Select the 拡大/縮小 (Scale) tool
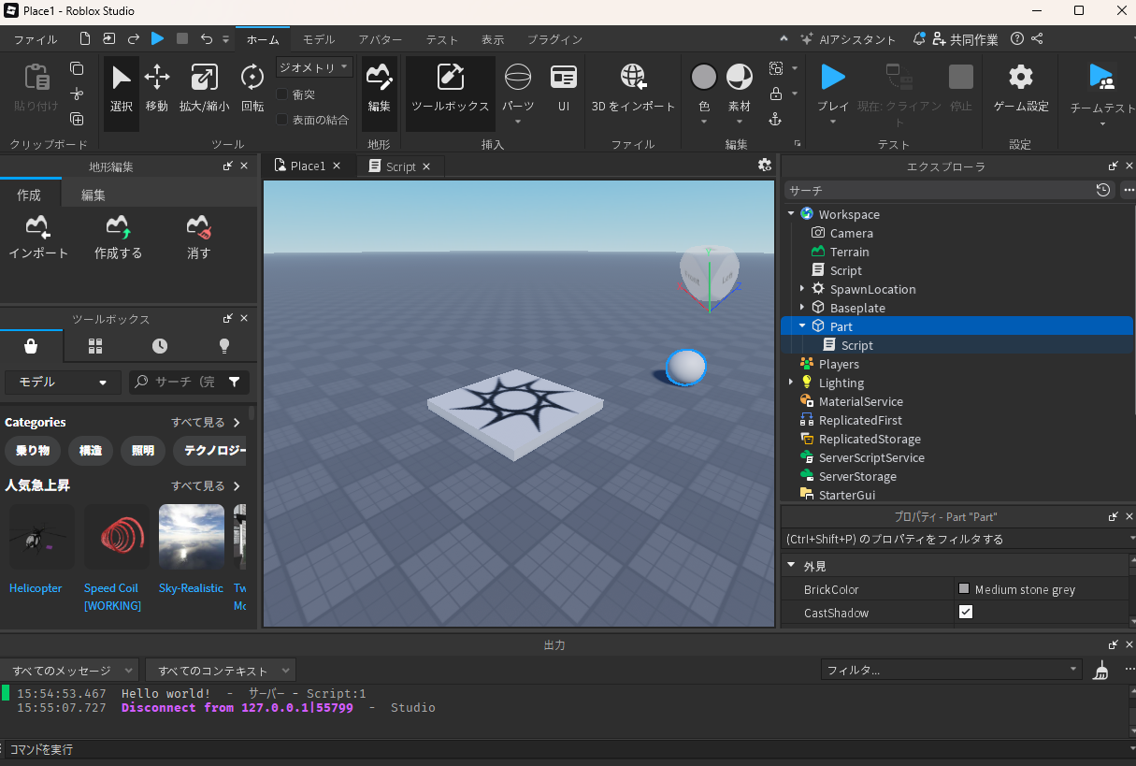 tap(204, 89)
